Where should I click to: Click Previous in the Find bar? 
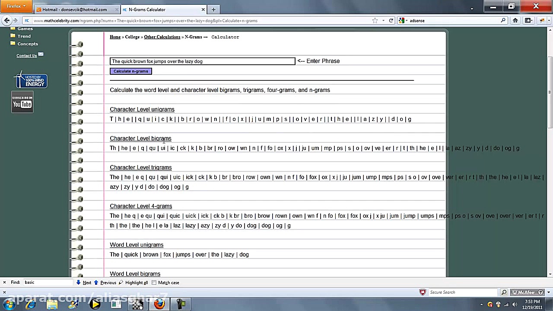(108, 282)
